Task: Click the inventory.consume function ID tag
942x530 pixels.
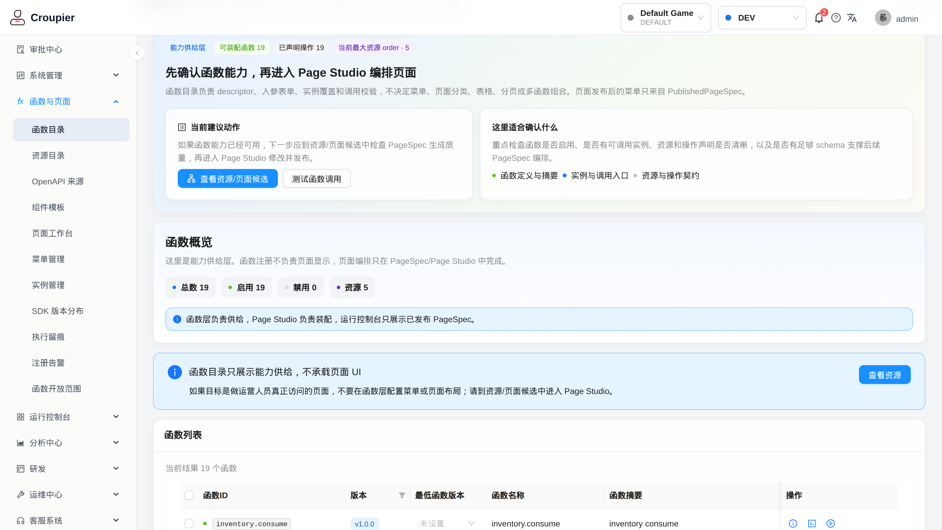Action: 252,524
